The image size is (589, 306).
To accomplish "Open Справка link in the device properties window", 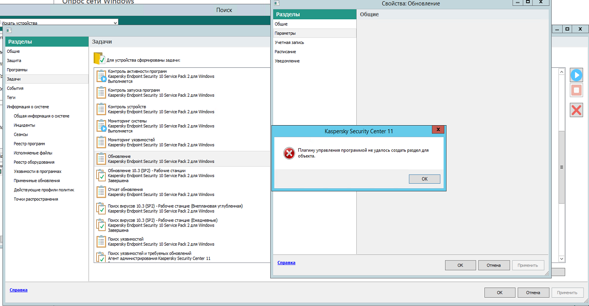I will (x=18, y=290).
